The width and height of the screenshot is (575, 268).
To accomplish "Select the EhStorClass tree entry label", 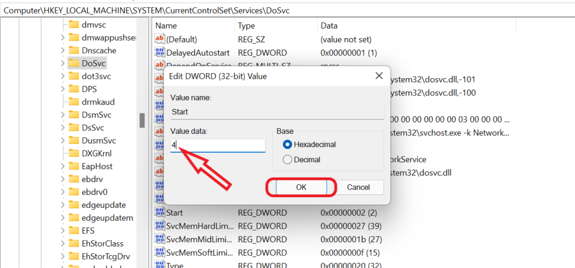I will point(102,243).
